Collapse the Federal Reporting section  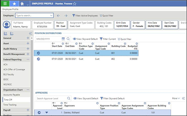(x=28, y=59)
